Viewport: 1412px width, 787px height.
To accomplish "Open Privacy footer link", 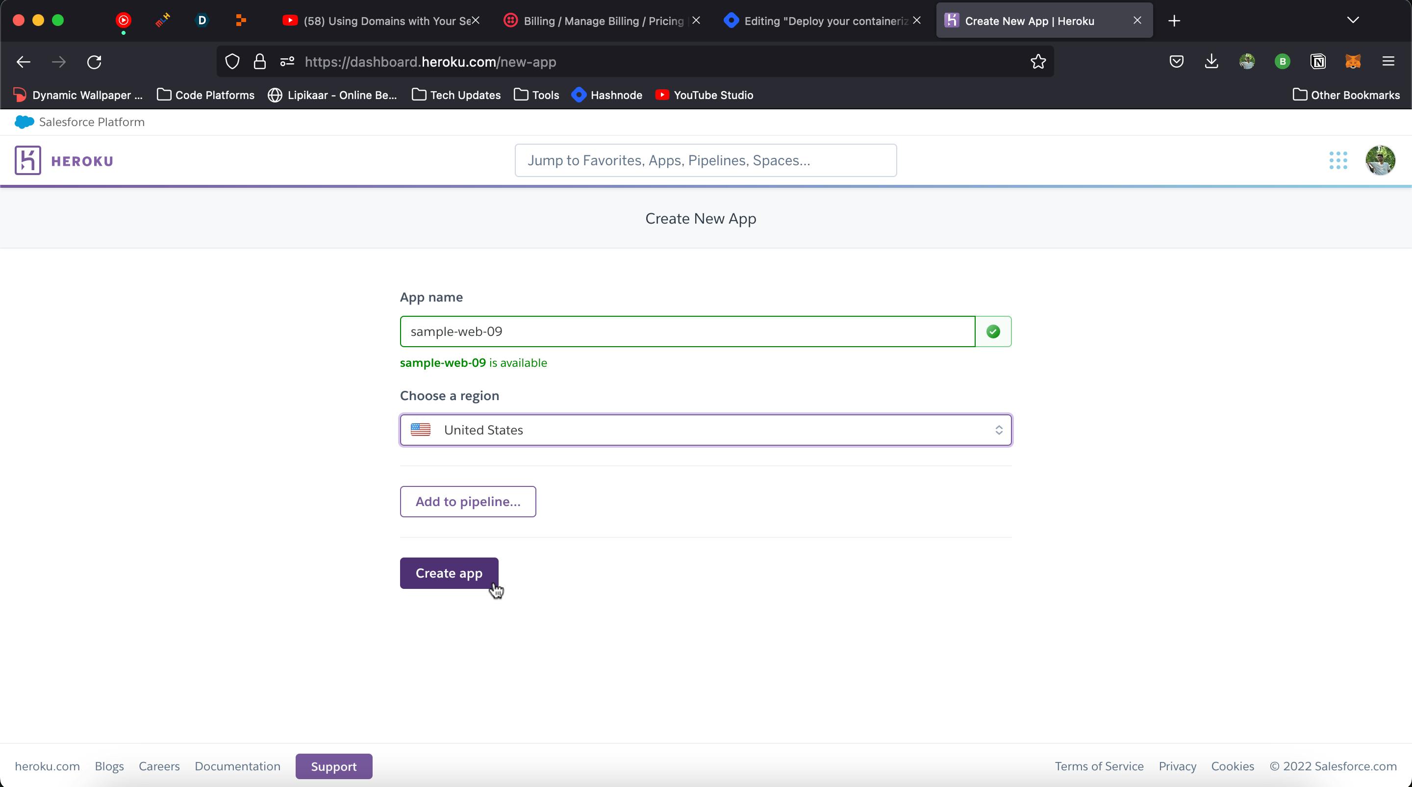I will [x=1177, y=766].
